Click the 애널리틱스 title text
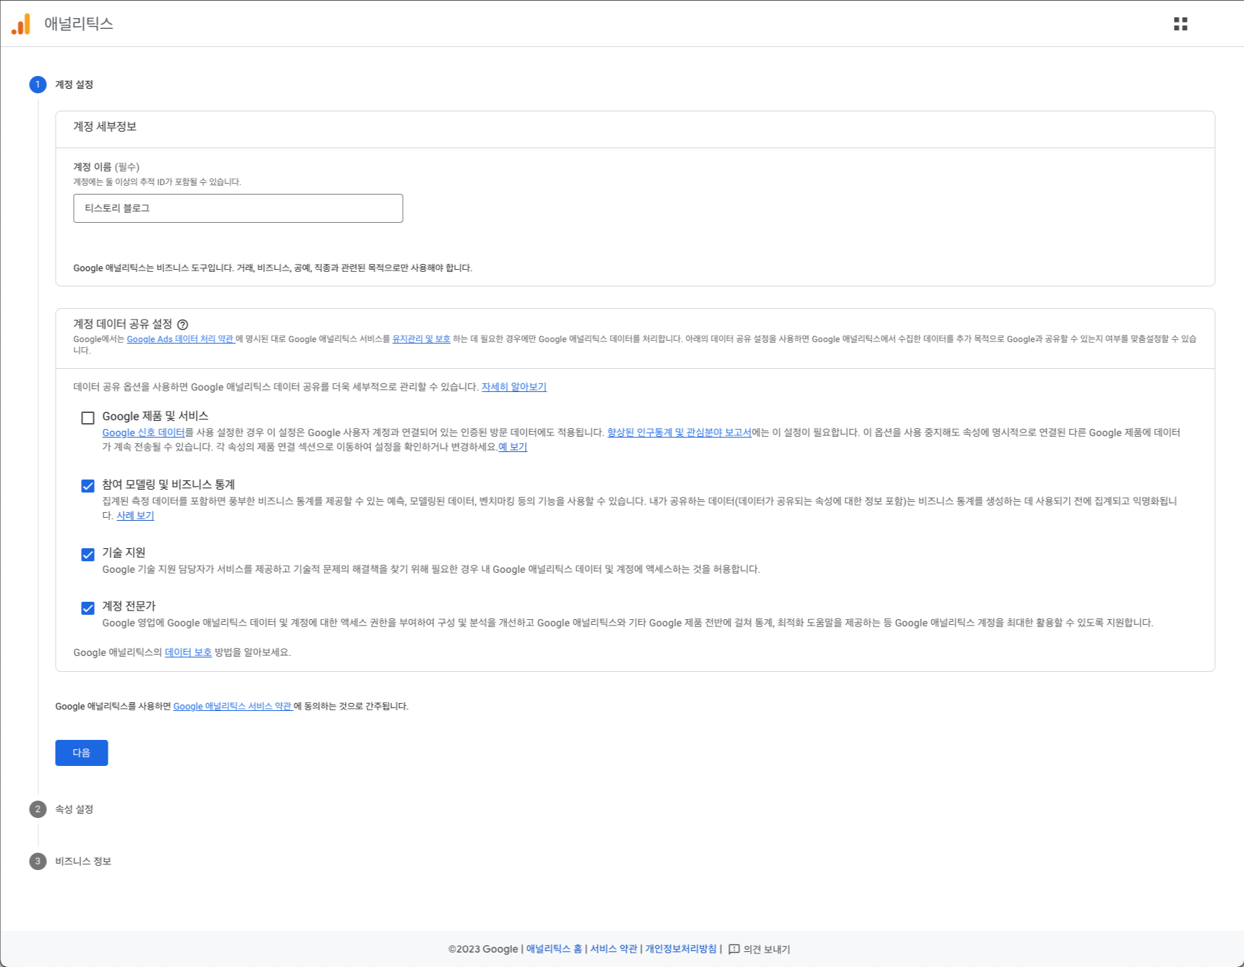The height and width of the screenshot is (967, 1244). 79,24
